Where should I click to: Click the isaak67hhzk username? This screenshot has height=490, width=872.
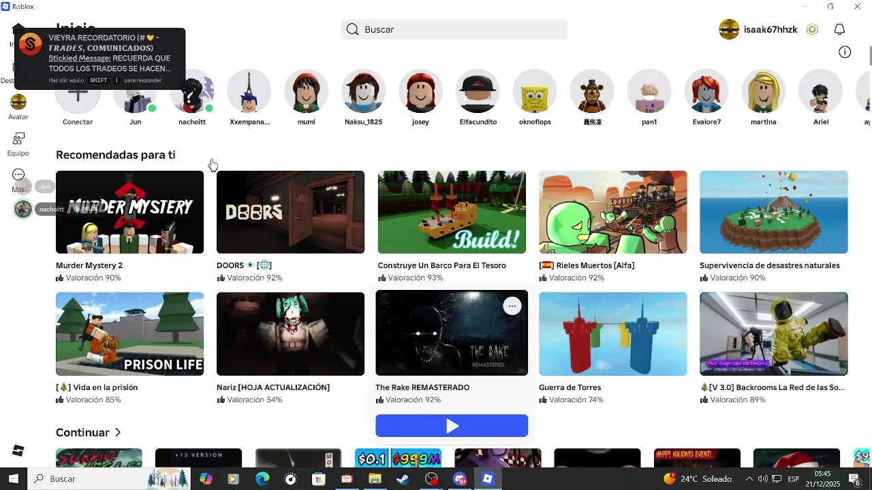(770, 29)
